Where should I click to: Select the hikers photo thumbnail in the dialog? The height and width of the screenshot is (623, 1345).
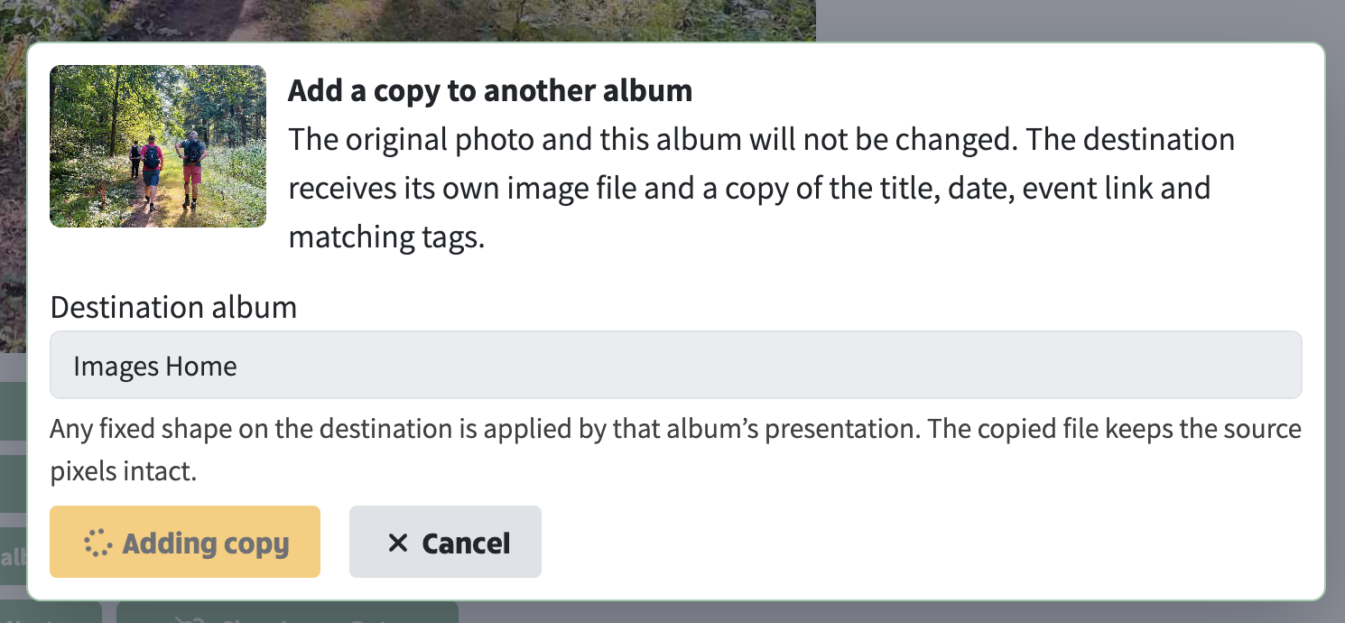pos(158,146)
